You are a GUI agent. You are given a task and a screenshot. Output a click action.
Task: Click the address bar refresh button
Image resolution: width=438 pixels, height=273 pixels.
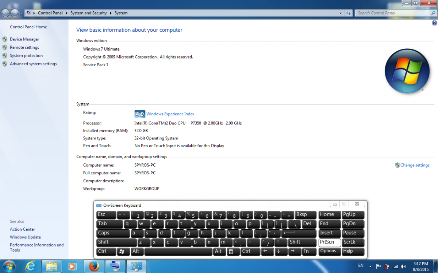pyautogui.click(x=349, y=13)
